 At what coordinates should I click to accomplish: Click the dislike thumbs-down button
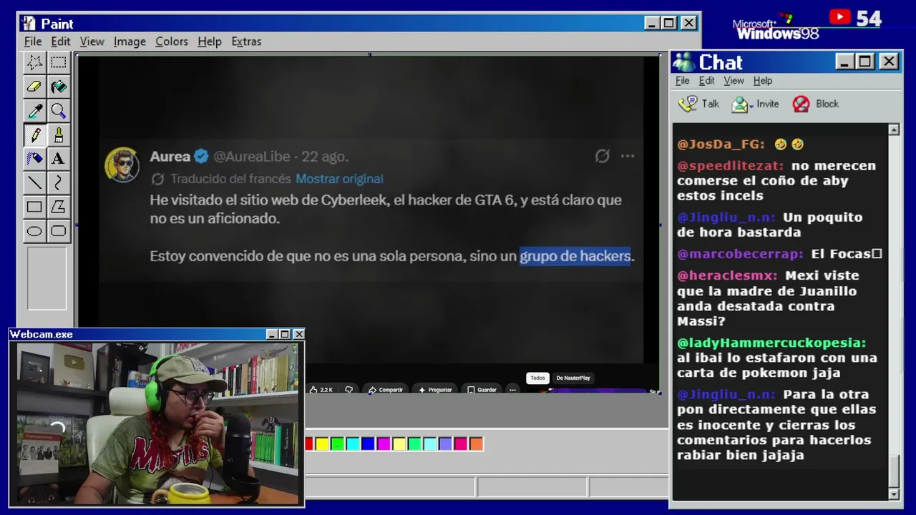pyautogui.click(x=349, y=390)
